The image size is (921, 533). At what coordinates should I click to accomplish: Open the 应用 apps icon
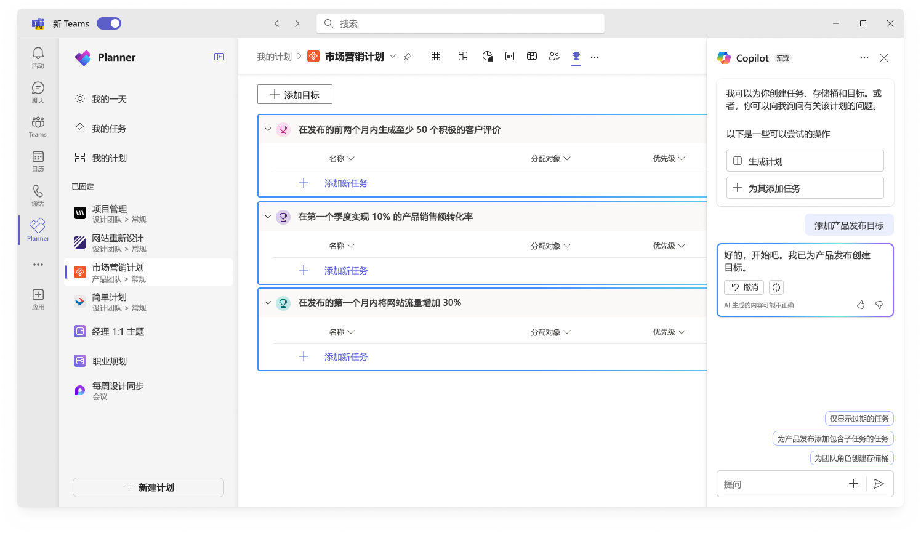pyautogui.click(x=38, y=299)
